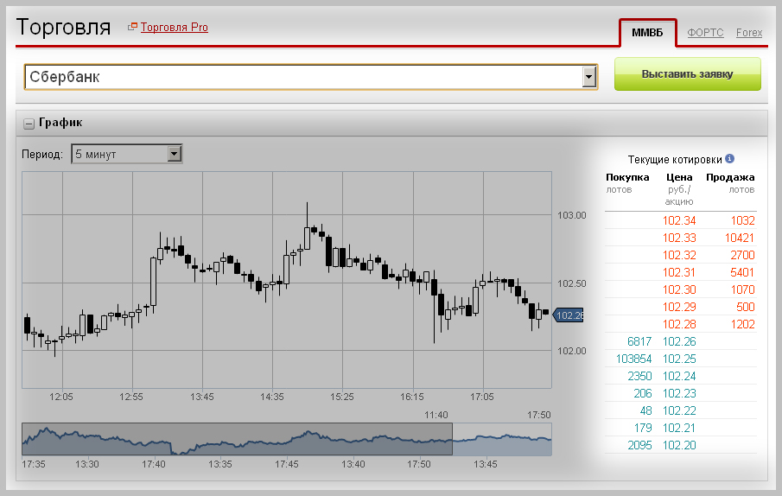Click the График section title

coord(60,123)
